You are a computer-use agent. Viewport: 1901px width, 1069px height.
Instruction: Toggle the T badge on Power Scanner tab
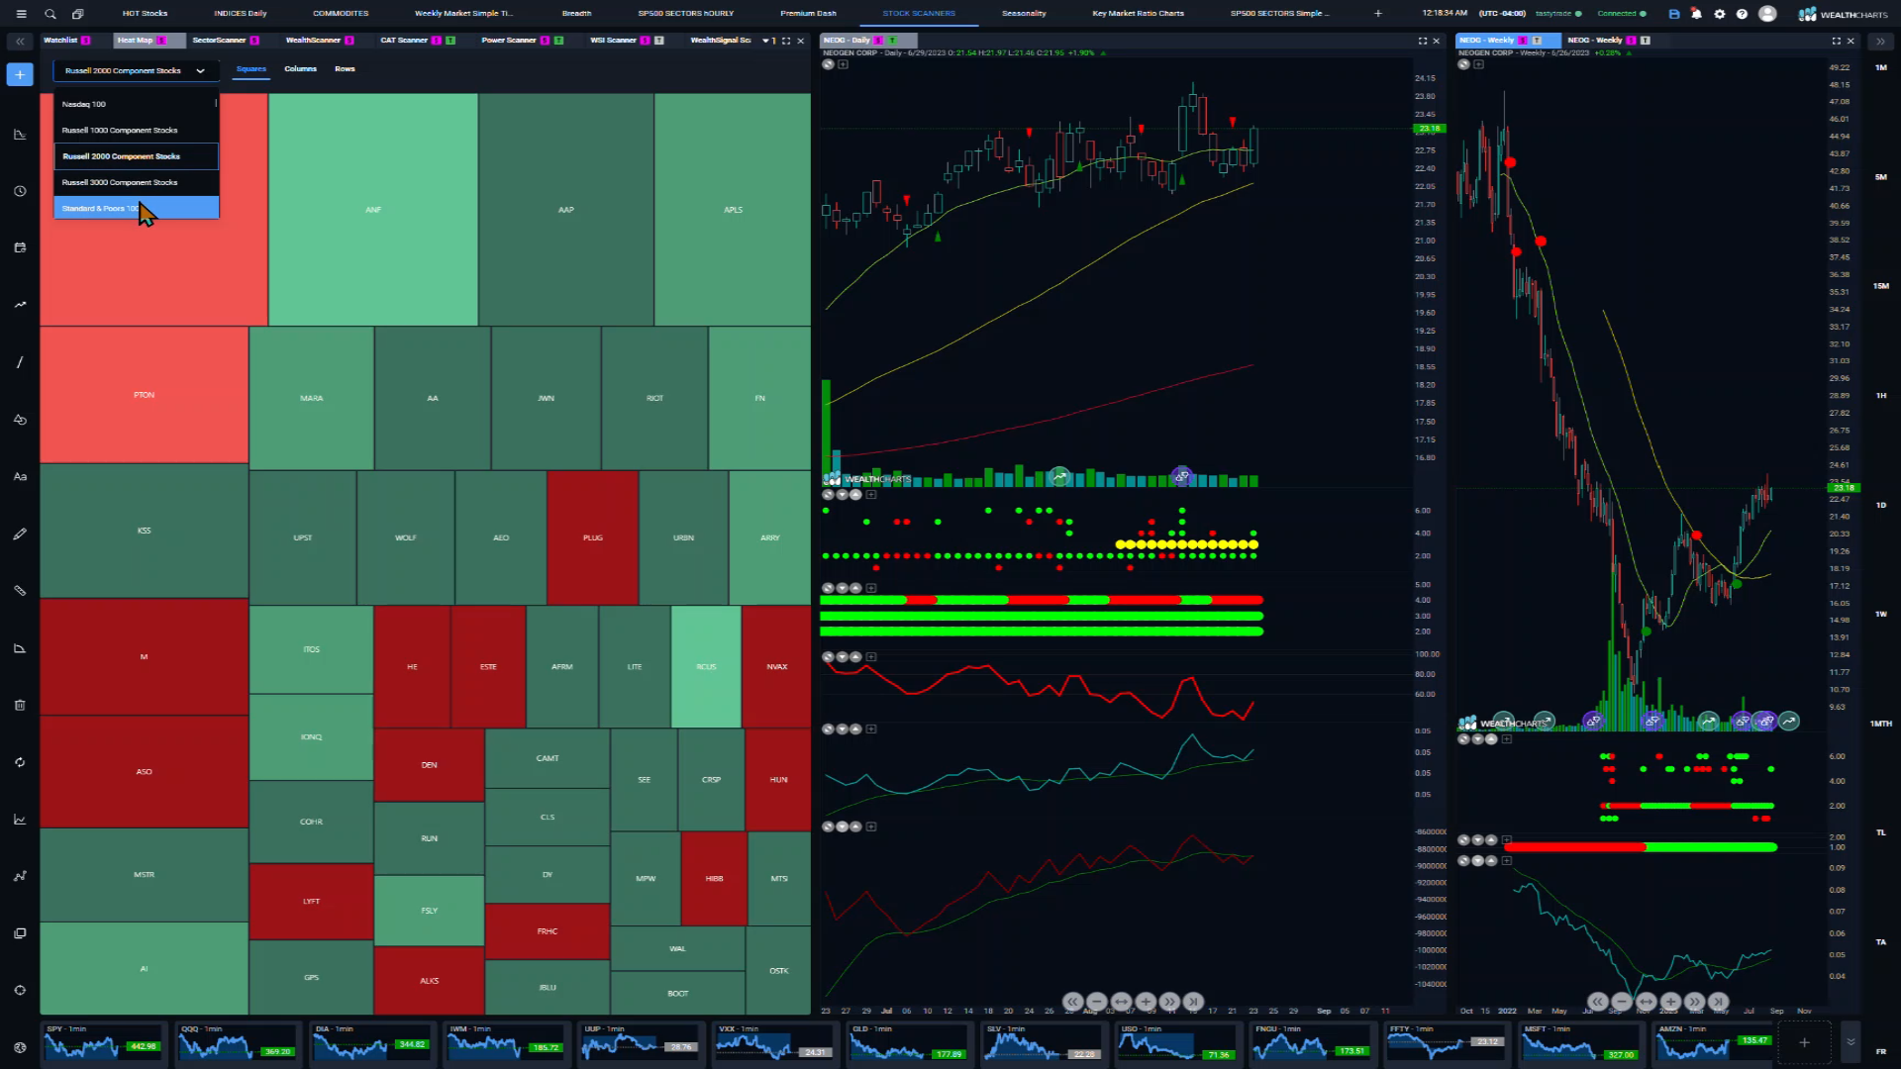[x=558, y=41]
